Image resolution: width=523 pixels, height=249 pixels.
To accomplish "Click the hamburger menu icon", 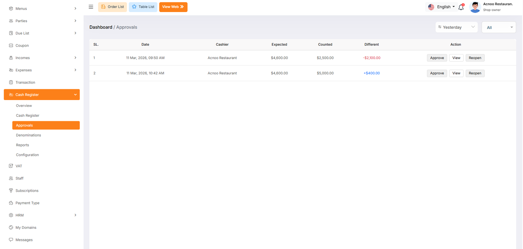I will pyautogui.click(x=91, y=7).
